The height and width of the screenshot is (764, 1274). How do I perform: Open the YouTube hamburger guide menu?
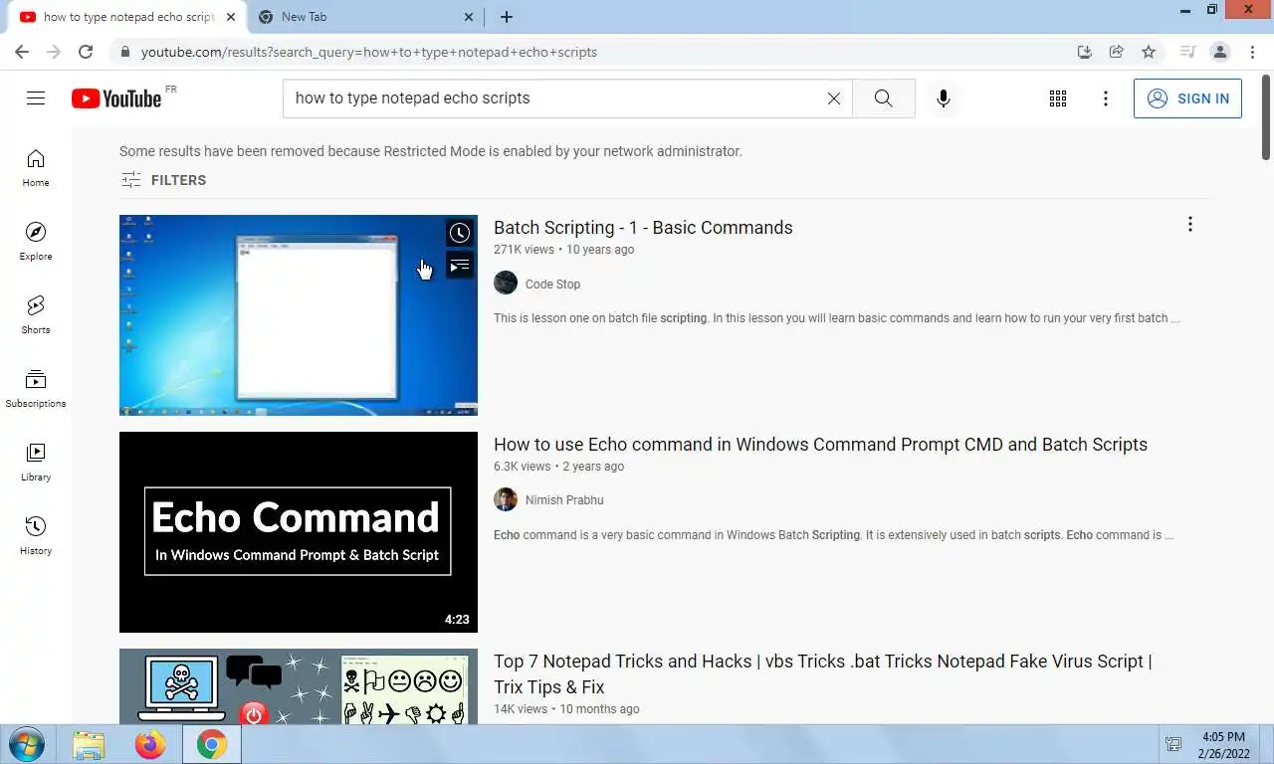(36, 97)
